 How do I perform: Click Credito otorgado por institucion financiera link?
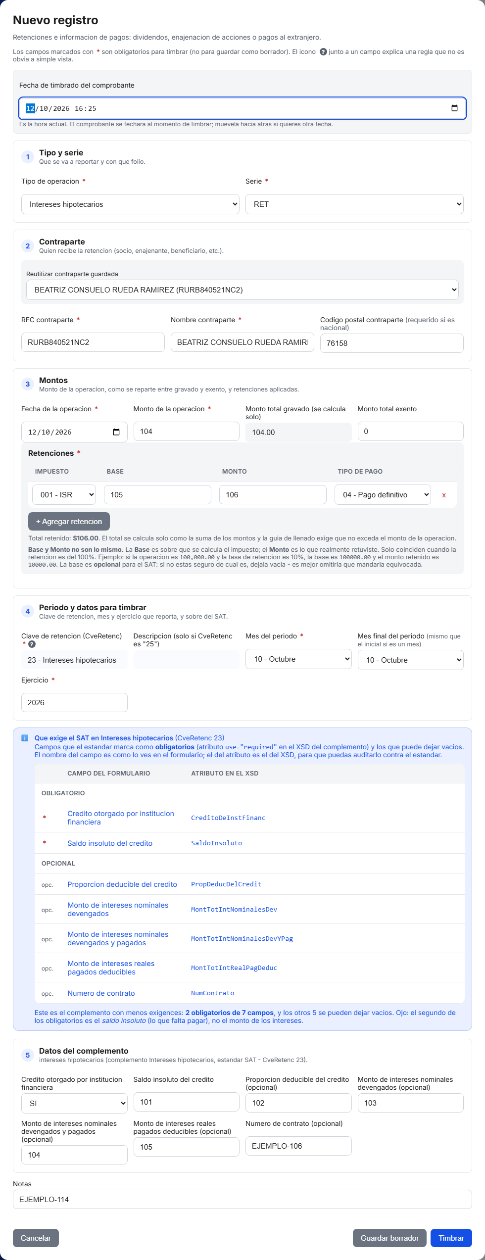coord(121,818)
